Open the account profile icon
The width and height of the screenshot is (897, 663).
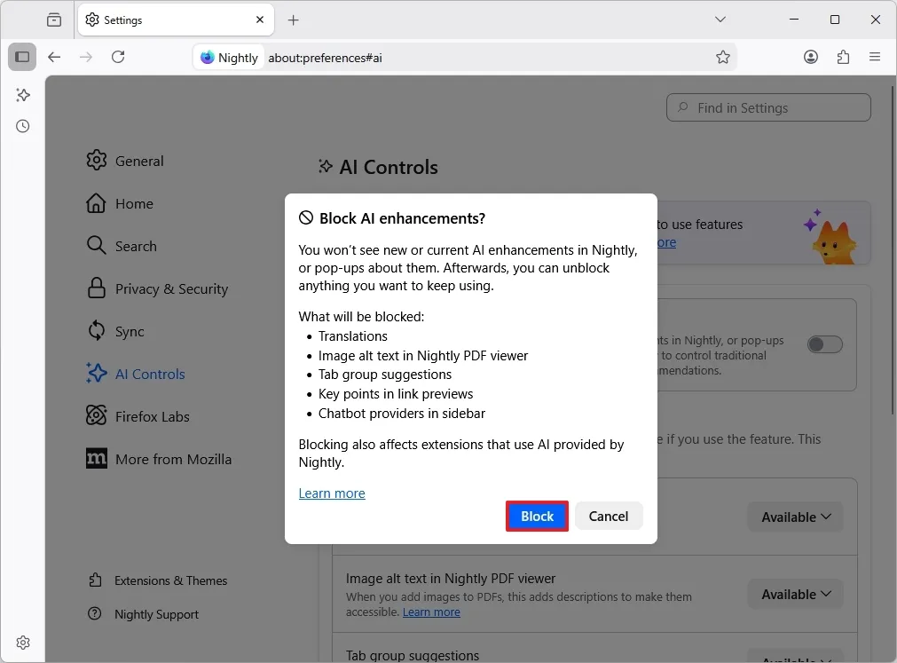tap(811, 57)
